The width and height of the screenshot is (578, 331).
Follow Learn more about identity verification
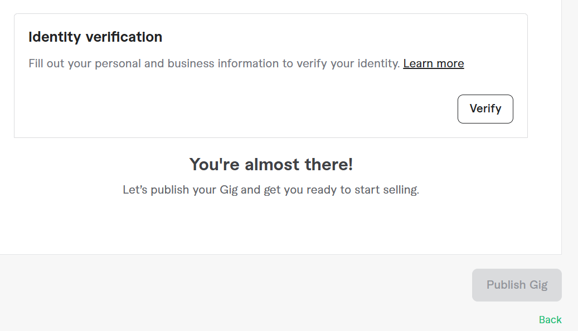(x=433, y=63)
